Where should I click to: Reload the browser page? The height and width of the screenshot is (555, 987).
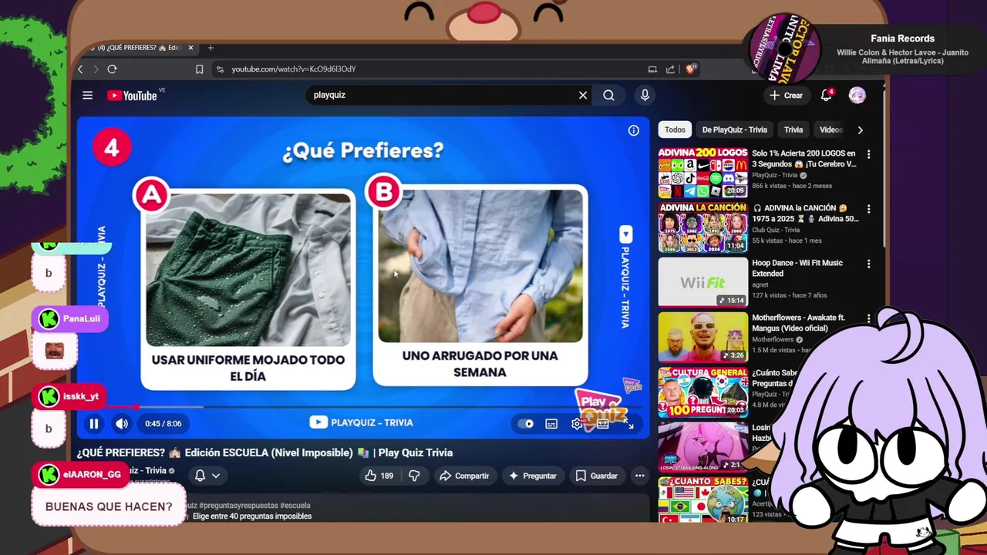point(112,69)
